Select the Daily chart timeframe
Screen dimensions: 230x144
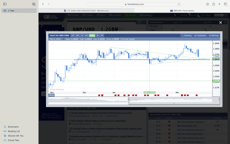click(x=92, y=35)
